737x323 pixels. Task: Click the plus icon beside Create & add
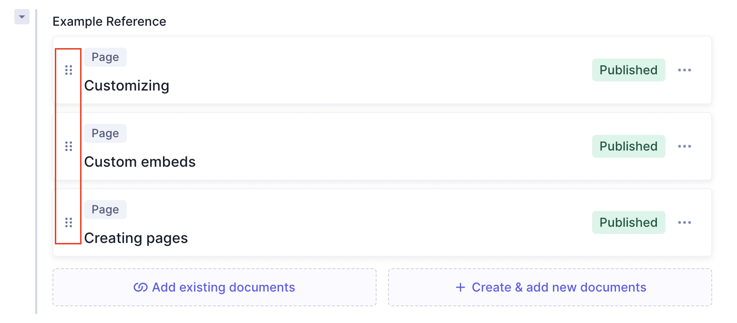tap(460, 287)
